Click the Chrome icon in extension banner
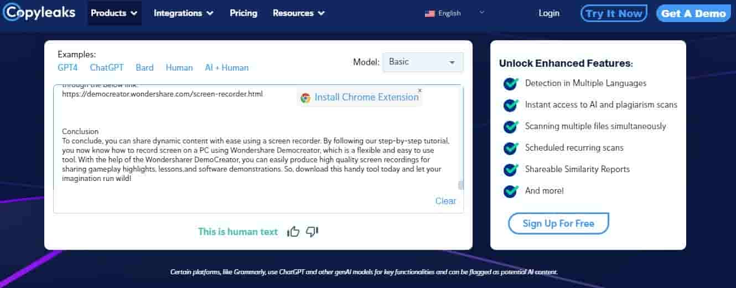 click(x=305, y=98)
